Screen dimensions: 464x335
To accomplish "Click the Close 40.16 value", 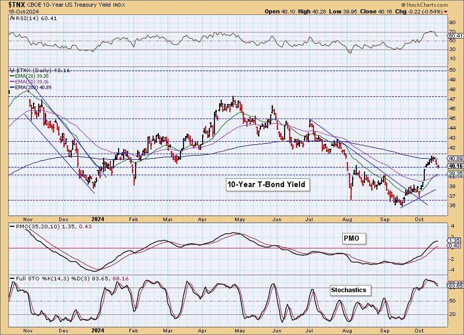I will [376, 11].
